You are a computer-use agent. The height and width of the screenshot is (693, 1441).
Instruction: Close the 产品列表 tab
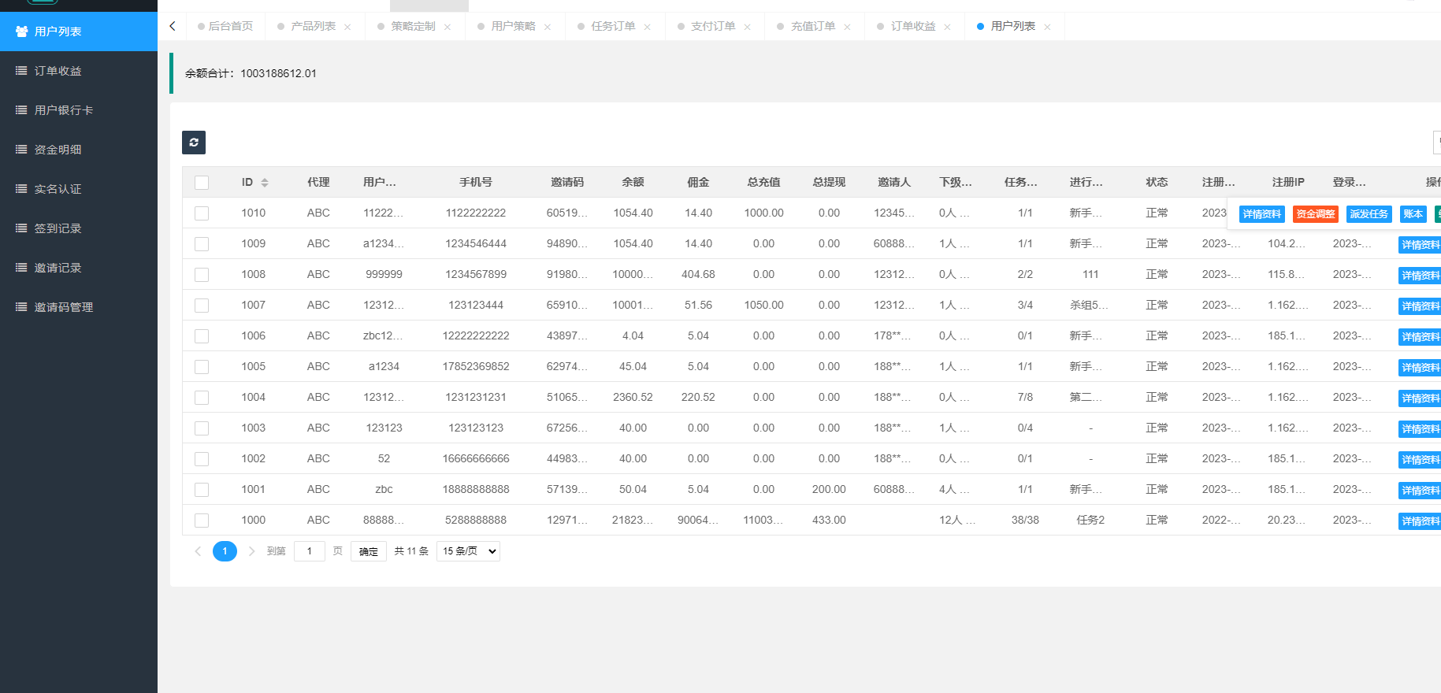[347, 27]
